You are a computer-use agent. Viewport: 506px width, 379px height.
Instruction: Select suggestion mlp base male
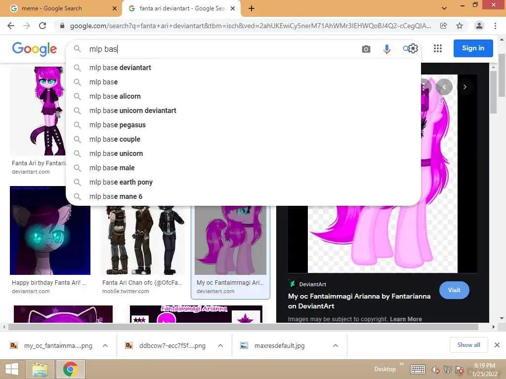click(243, 168)
